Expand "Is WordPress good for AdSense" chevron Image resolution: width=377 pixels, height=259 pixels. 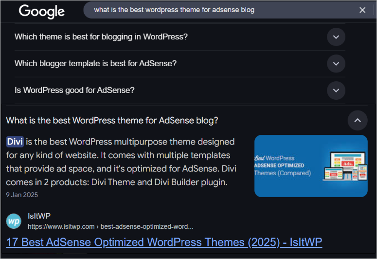coord(336,91)
